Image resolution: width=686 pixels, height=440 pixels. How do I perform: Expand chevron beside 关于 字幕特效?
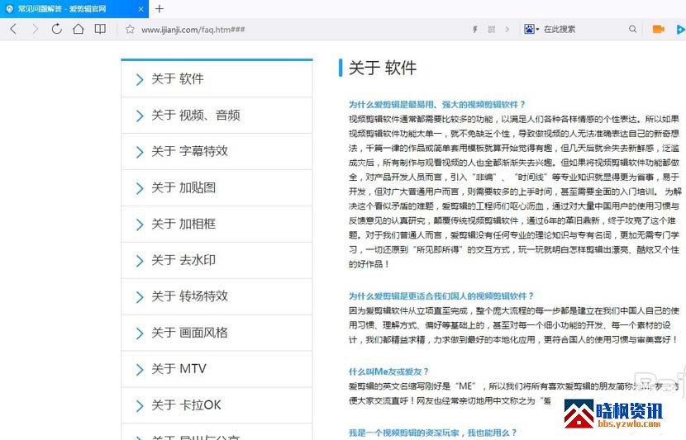pyautogui.click(x=140, y=152)
